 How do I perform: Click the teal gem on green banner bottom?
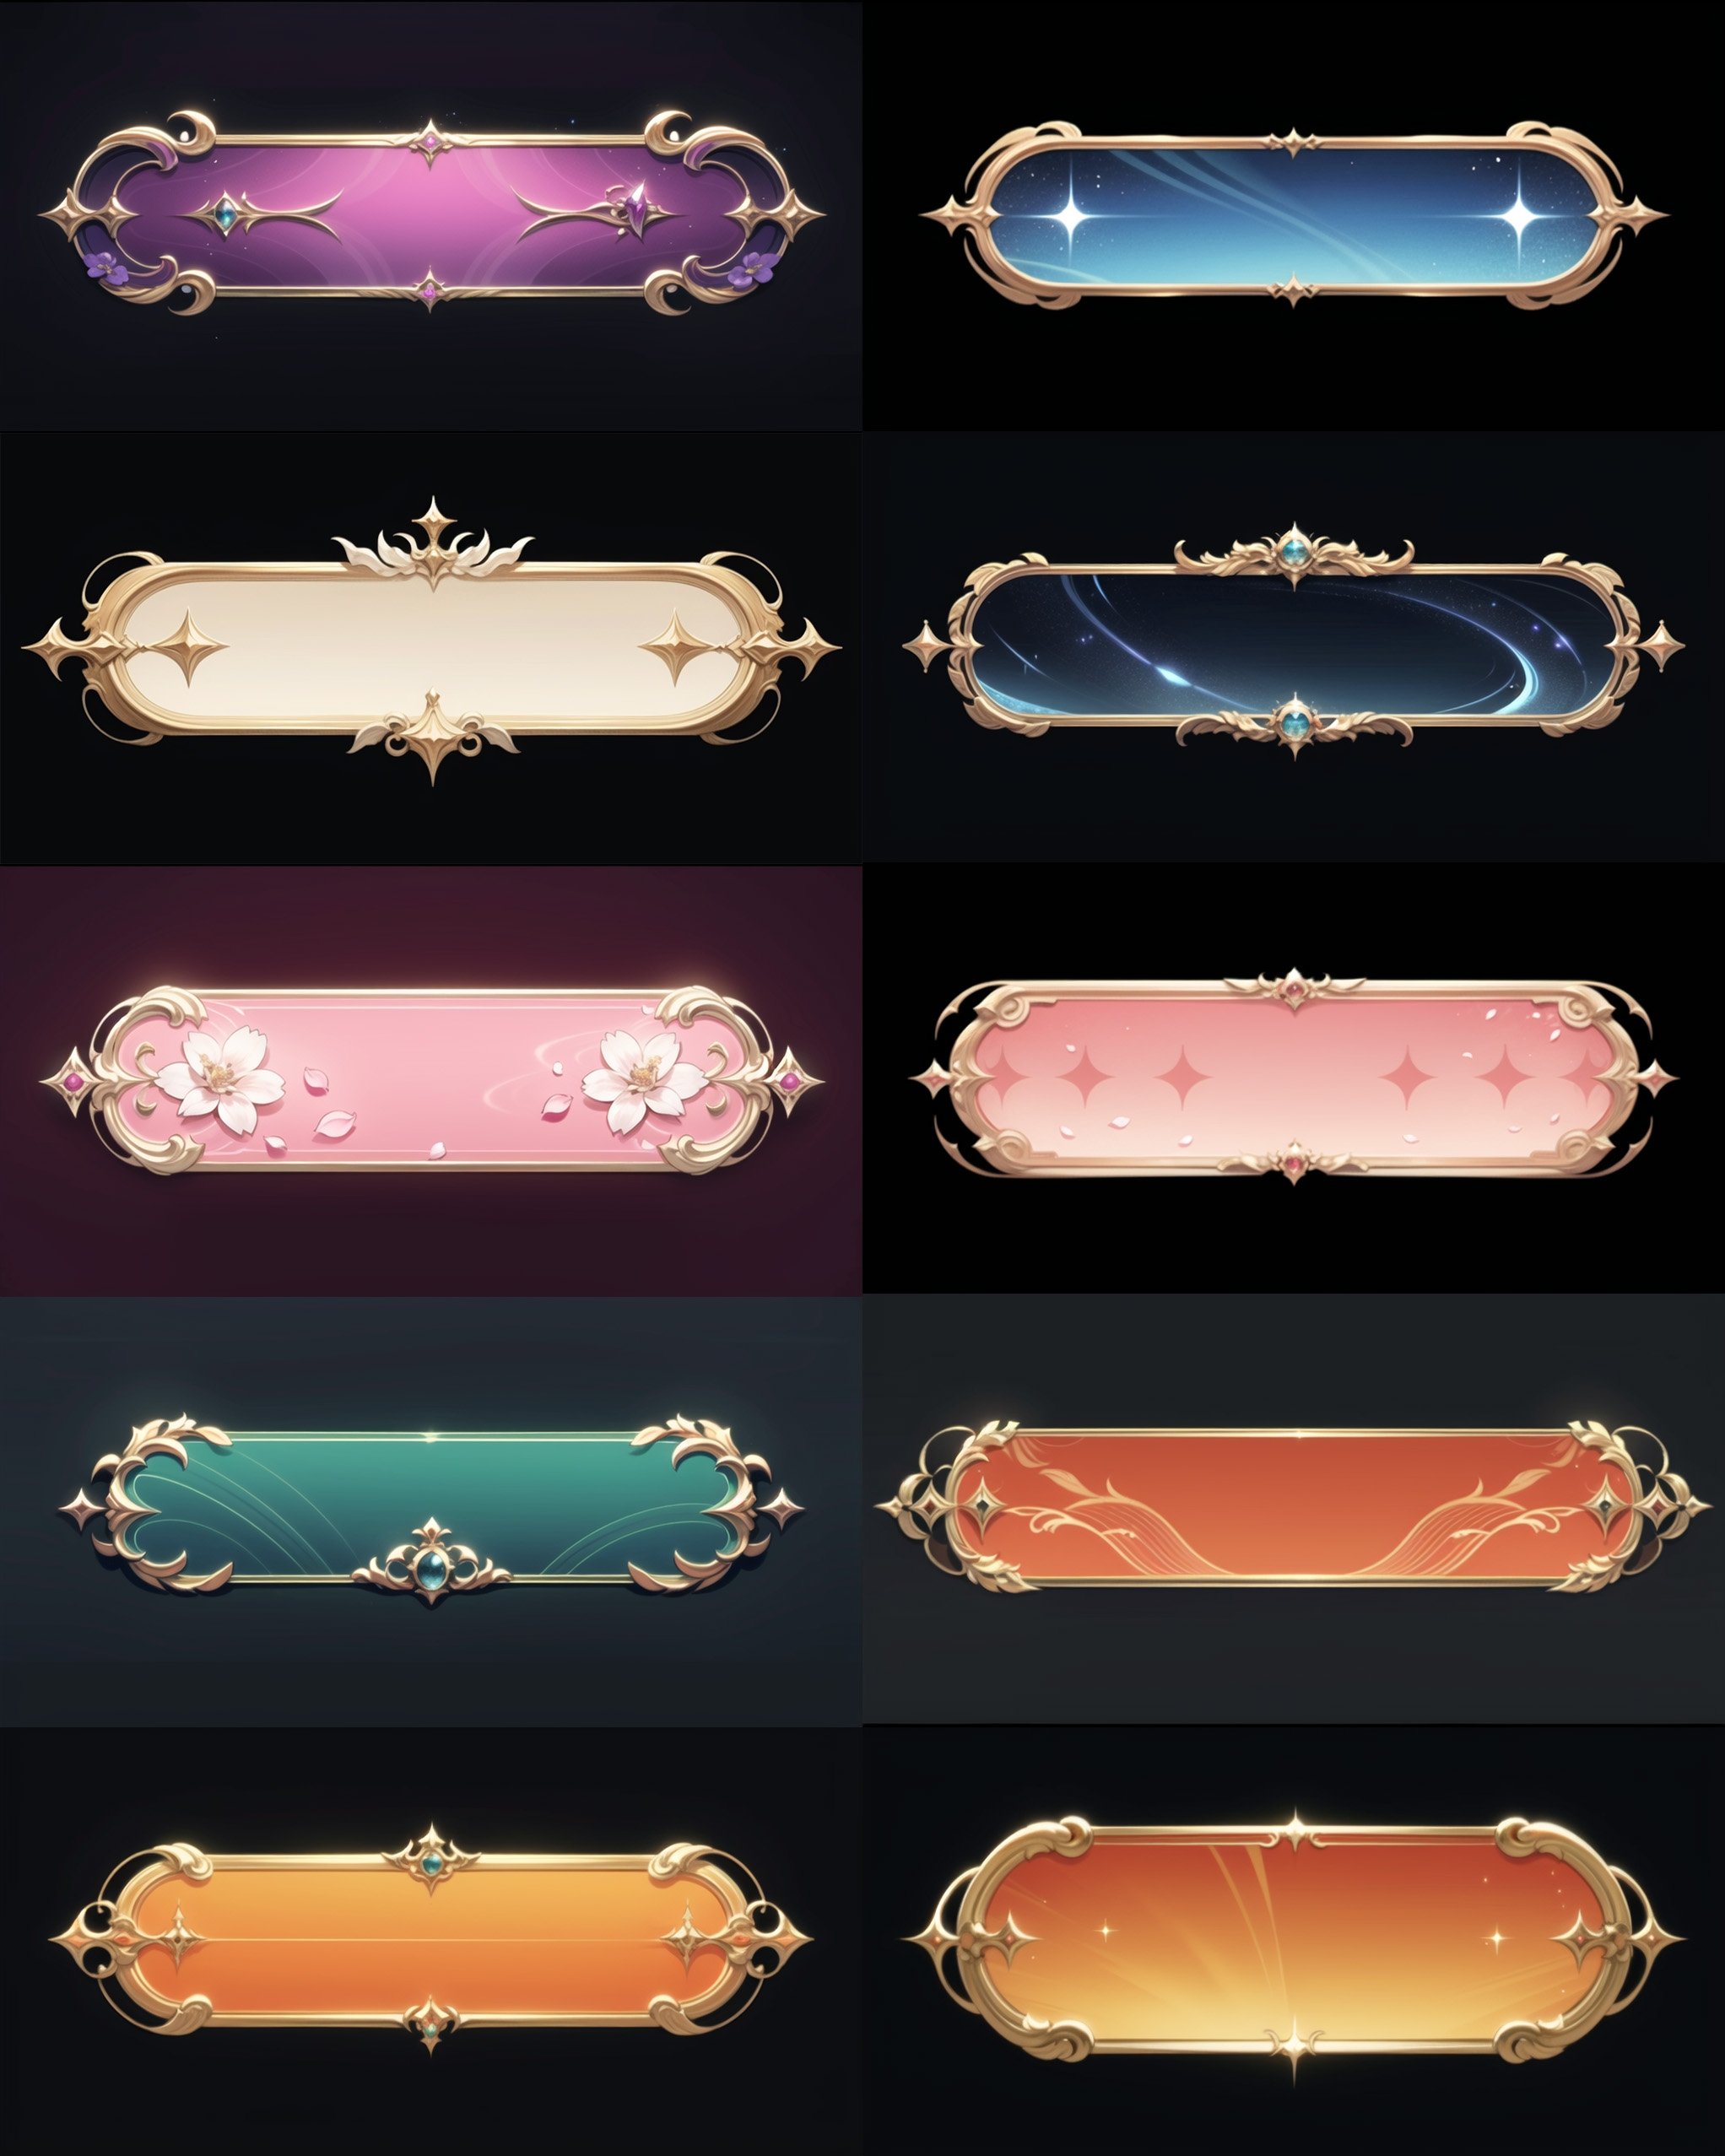[432, 1562]
